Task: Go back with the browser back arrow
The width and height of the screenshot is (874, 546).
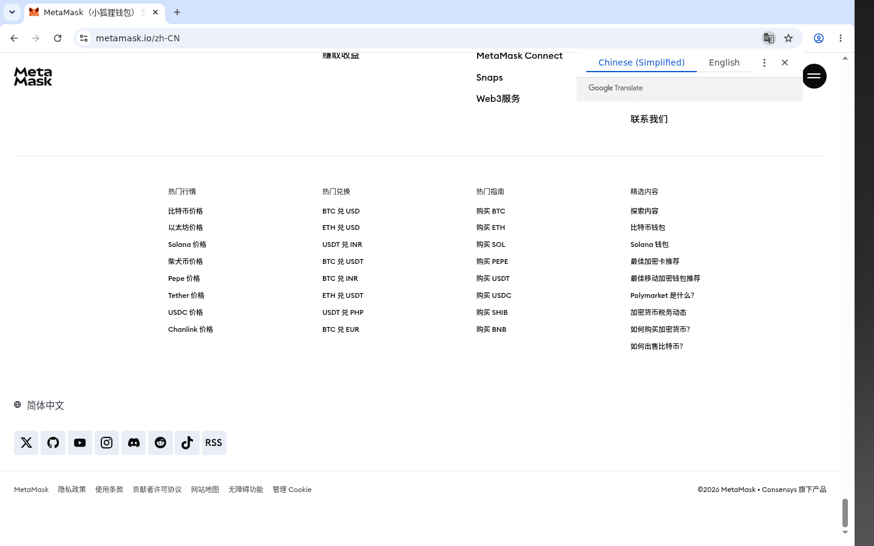Action: (14, 38)
